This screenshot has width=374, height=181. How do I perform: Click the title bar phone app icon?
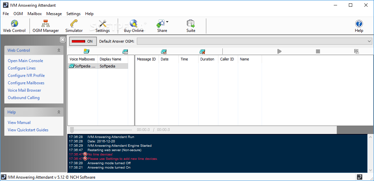click(5, 5)
